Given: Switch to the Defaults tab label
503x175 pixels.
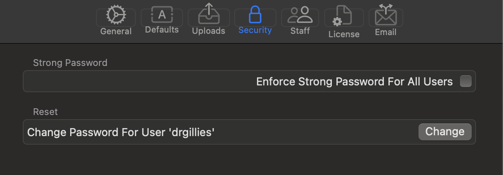Looking at the screenshot, I should point(162,30).
